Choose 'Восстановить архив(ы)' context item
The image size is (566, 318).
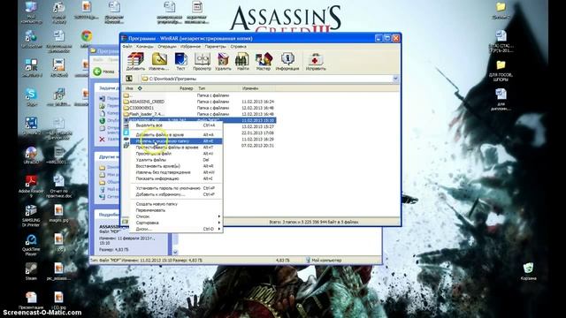176,166
